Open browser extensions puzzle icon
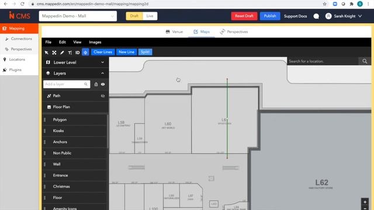This screenshot has height=210, width=374. (x=351, y=4)
